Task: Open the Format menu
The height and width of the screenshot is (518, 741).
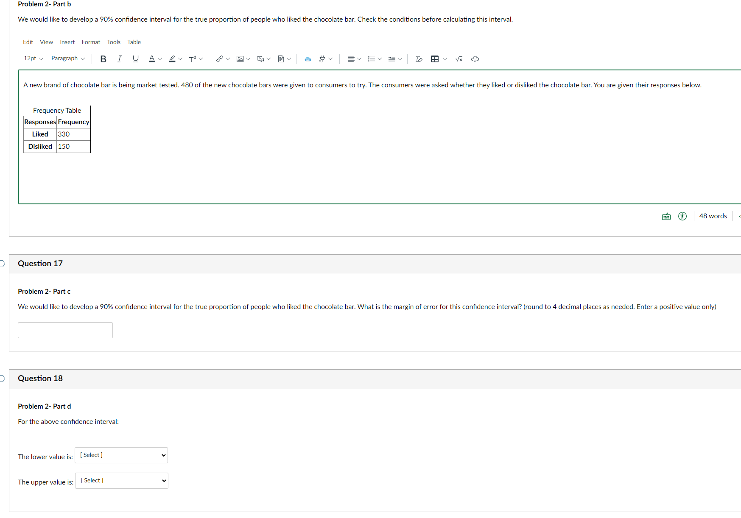Action: 91,42
